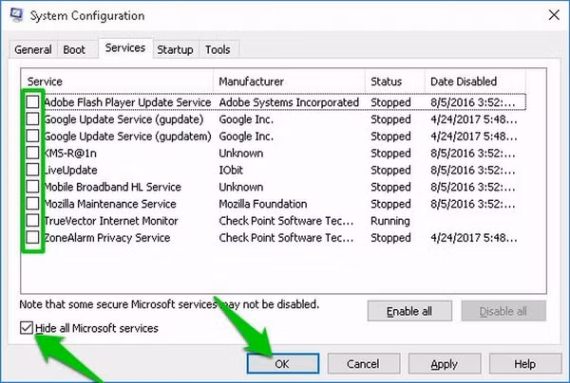The height and width of the screenshot is (383, 570).
Task: Check the TrueVector Internet Monitor box
Action: (x=33, y=221)
